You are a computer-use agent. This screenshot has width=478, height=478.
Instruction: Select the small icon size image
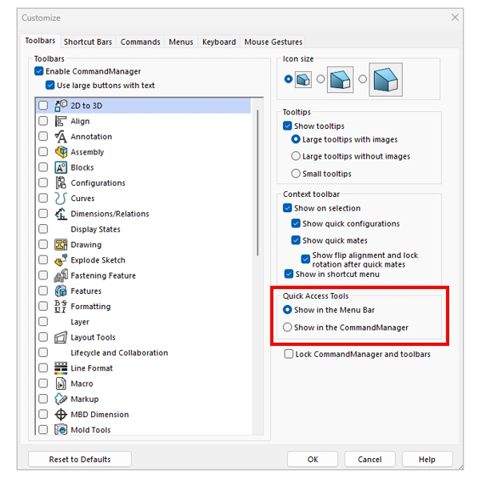coord(303,80)
